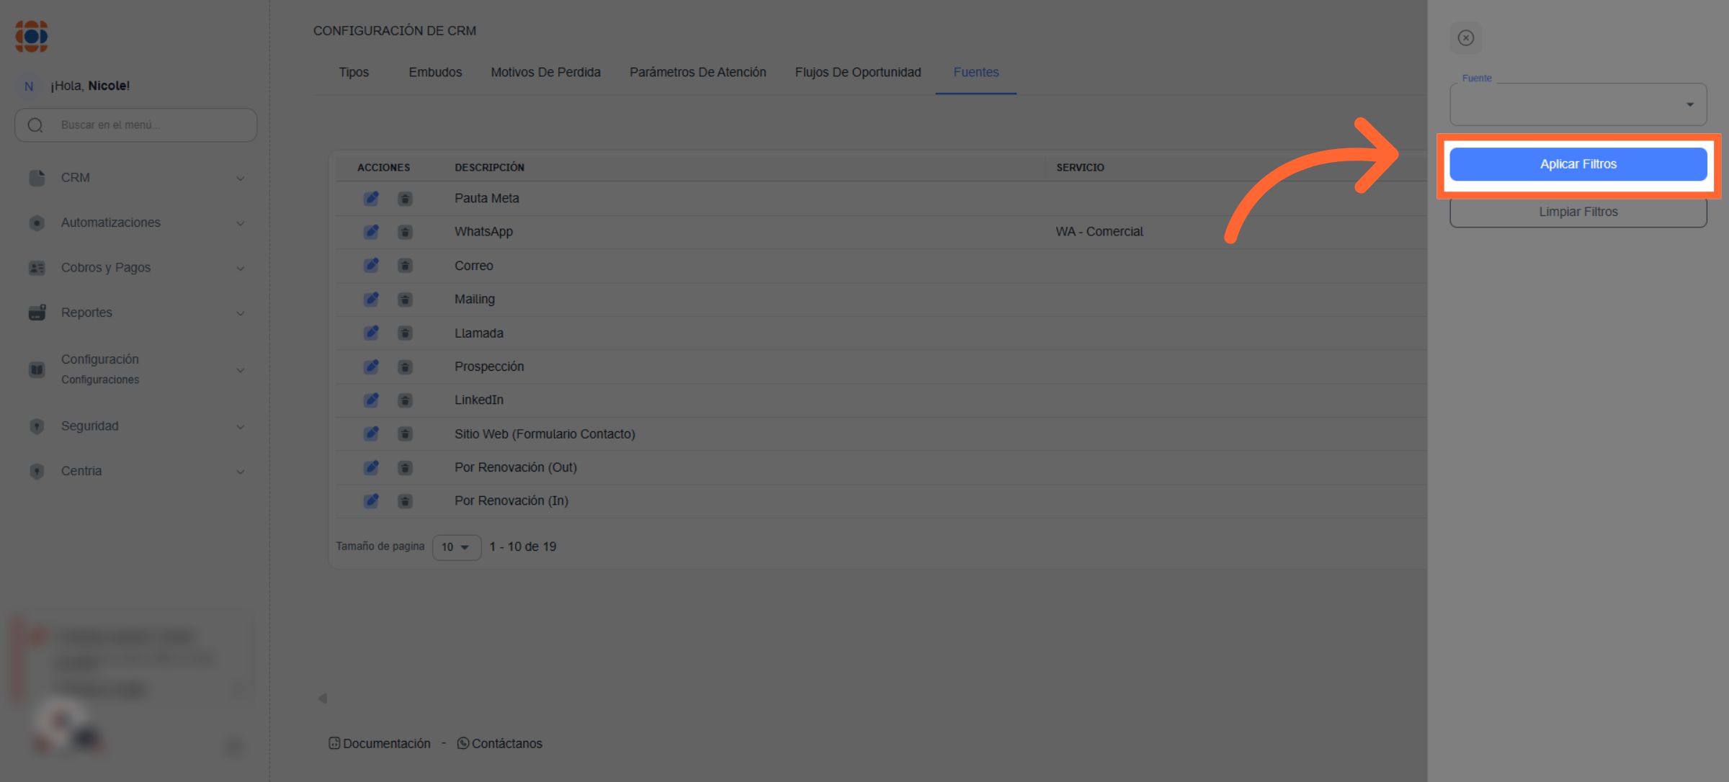Click the edit icon for Pauta Meta
This screenshot has height=782, width=1729.
[371, 198]
